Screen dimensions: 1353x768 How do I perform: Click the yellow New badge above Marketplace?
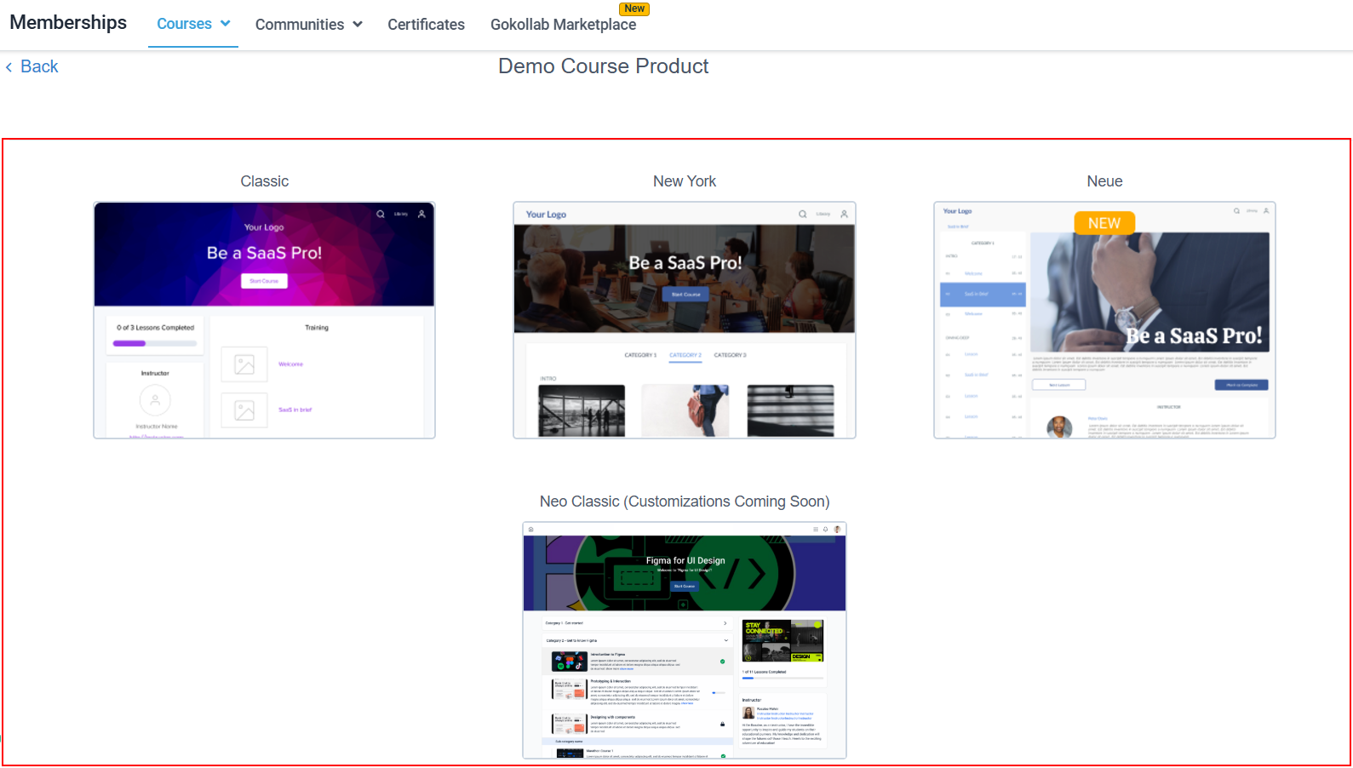(634, 9)
